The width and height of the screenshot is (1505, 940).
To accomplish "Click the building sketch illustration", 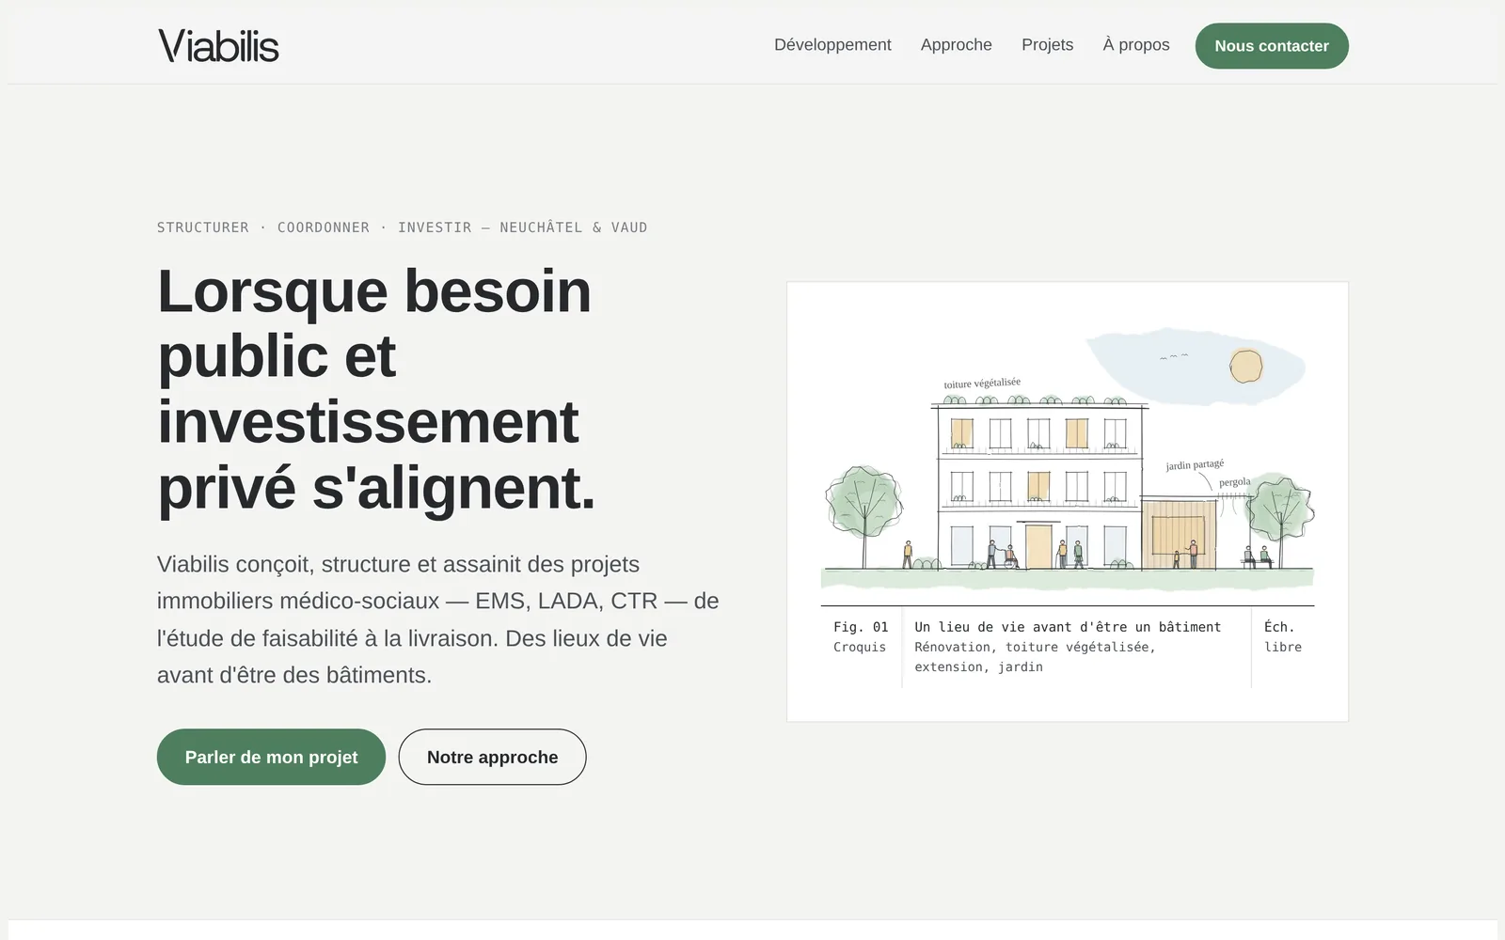I will pos(1068,460).
